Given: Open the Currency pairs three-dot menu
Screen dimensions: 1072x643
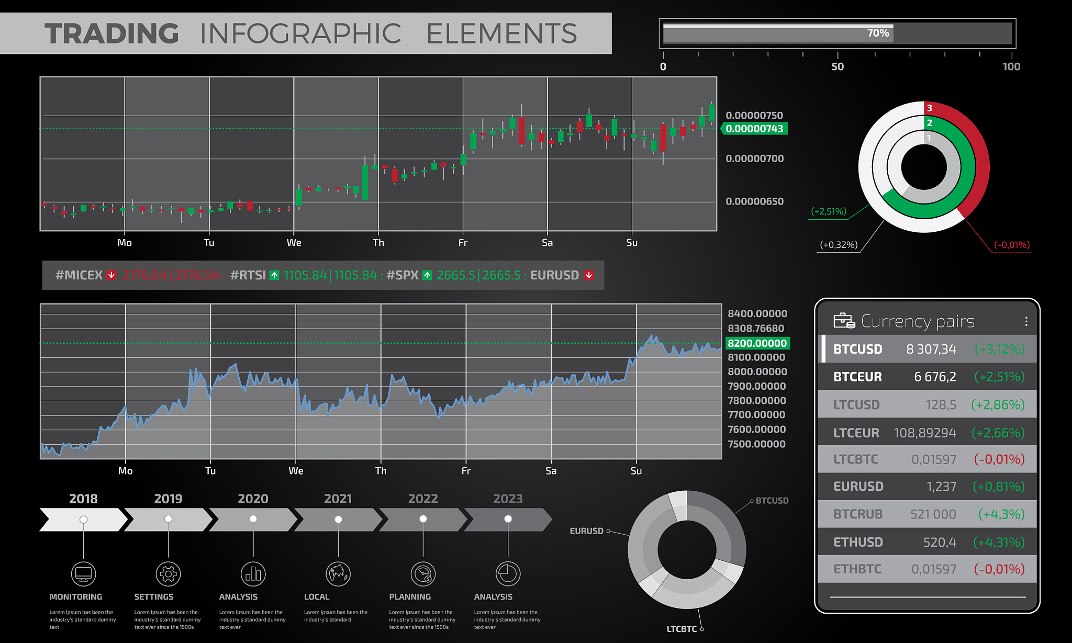Looking at the screenshot, I should click(x=1026, y=321).
